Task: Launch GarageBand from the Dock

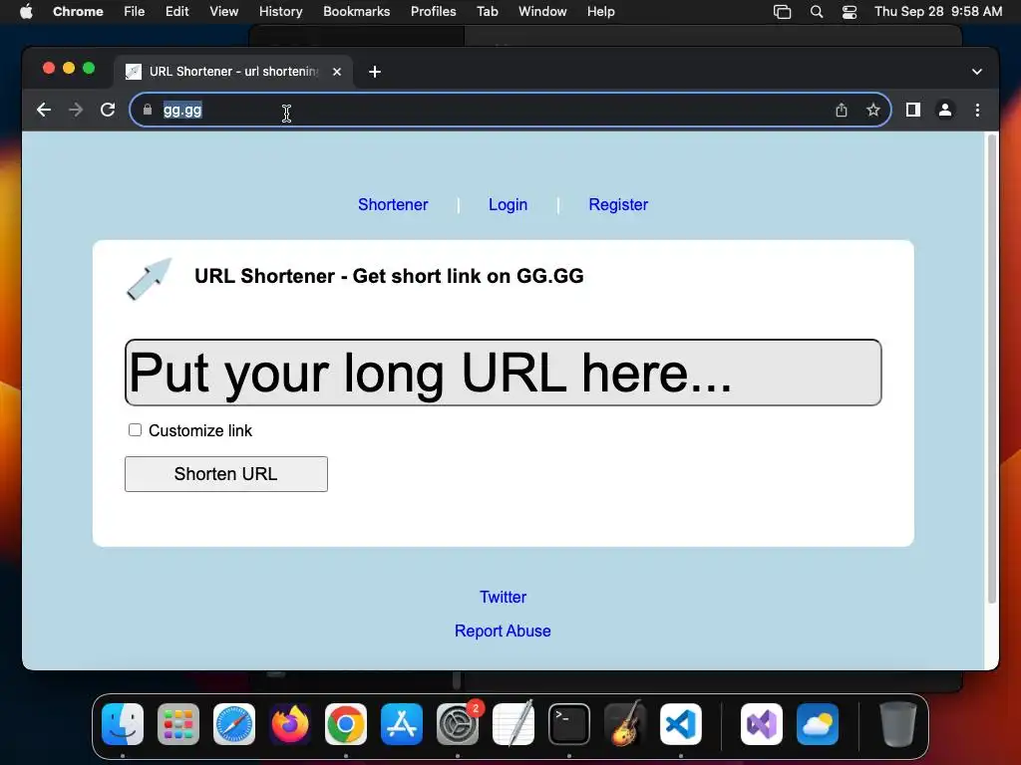Action: tap(625, 724)
